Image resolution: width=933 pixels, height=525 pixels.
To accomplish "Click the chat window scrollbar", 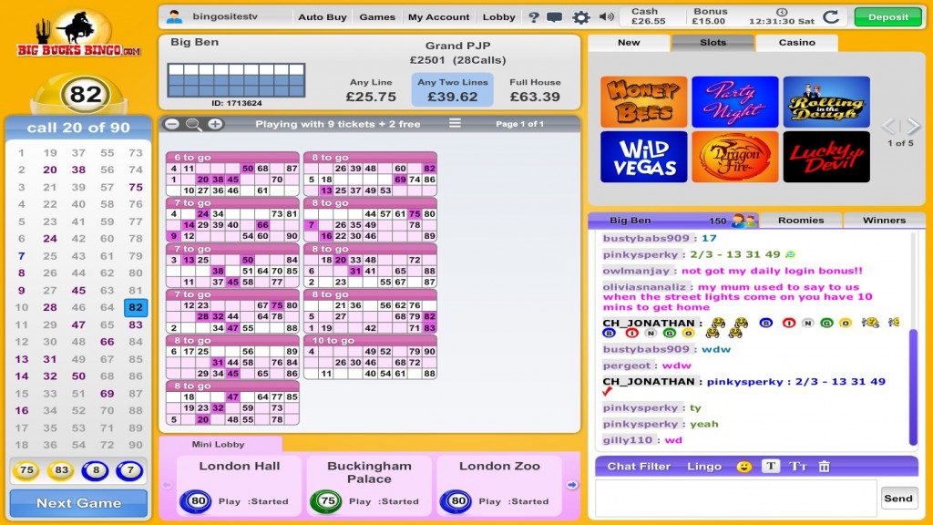I will coord(913,386).
